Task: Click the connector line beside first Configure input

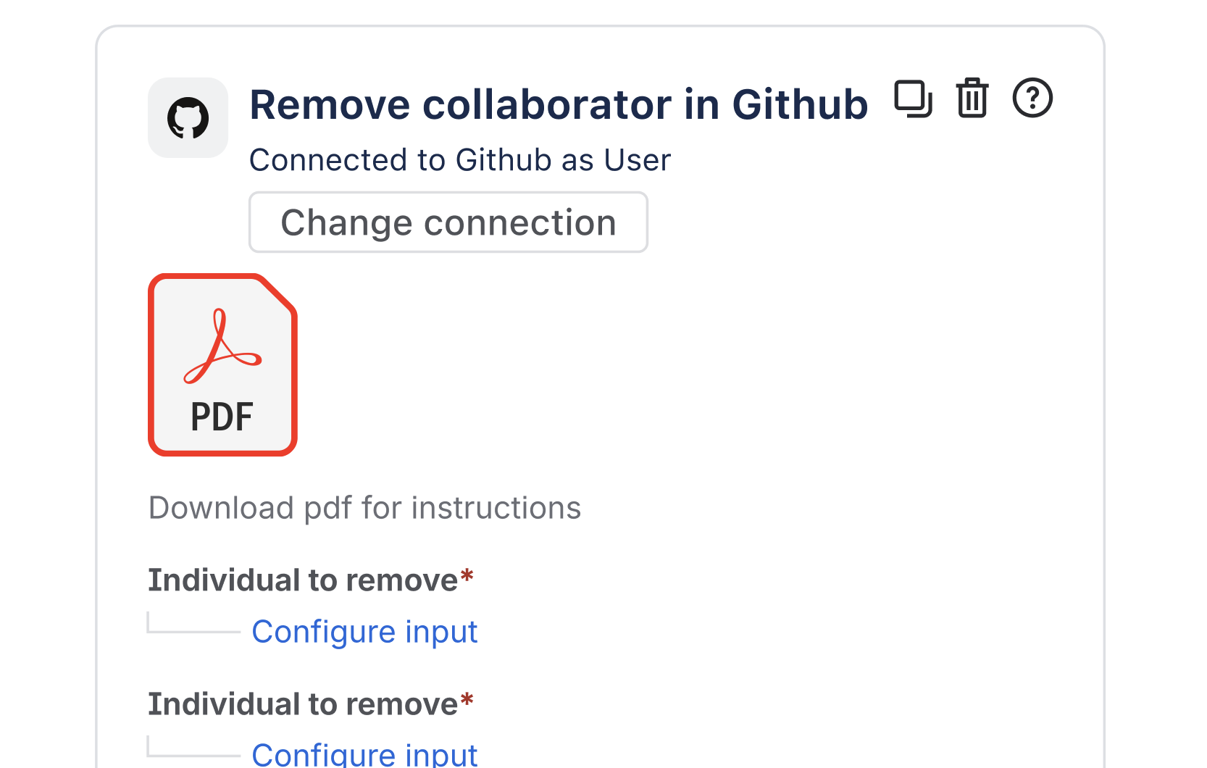Action: [193, 631]
